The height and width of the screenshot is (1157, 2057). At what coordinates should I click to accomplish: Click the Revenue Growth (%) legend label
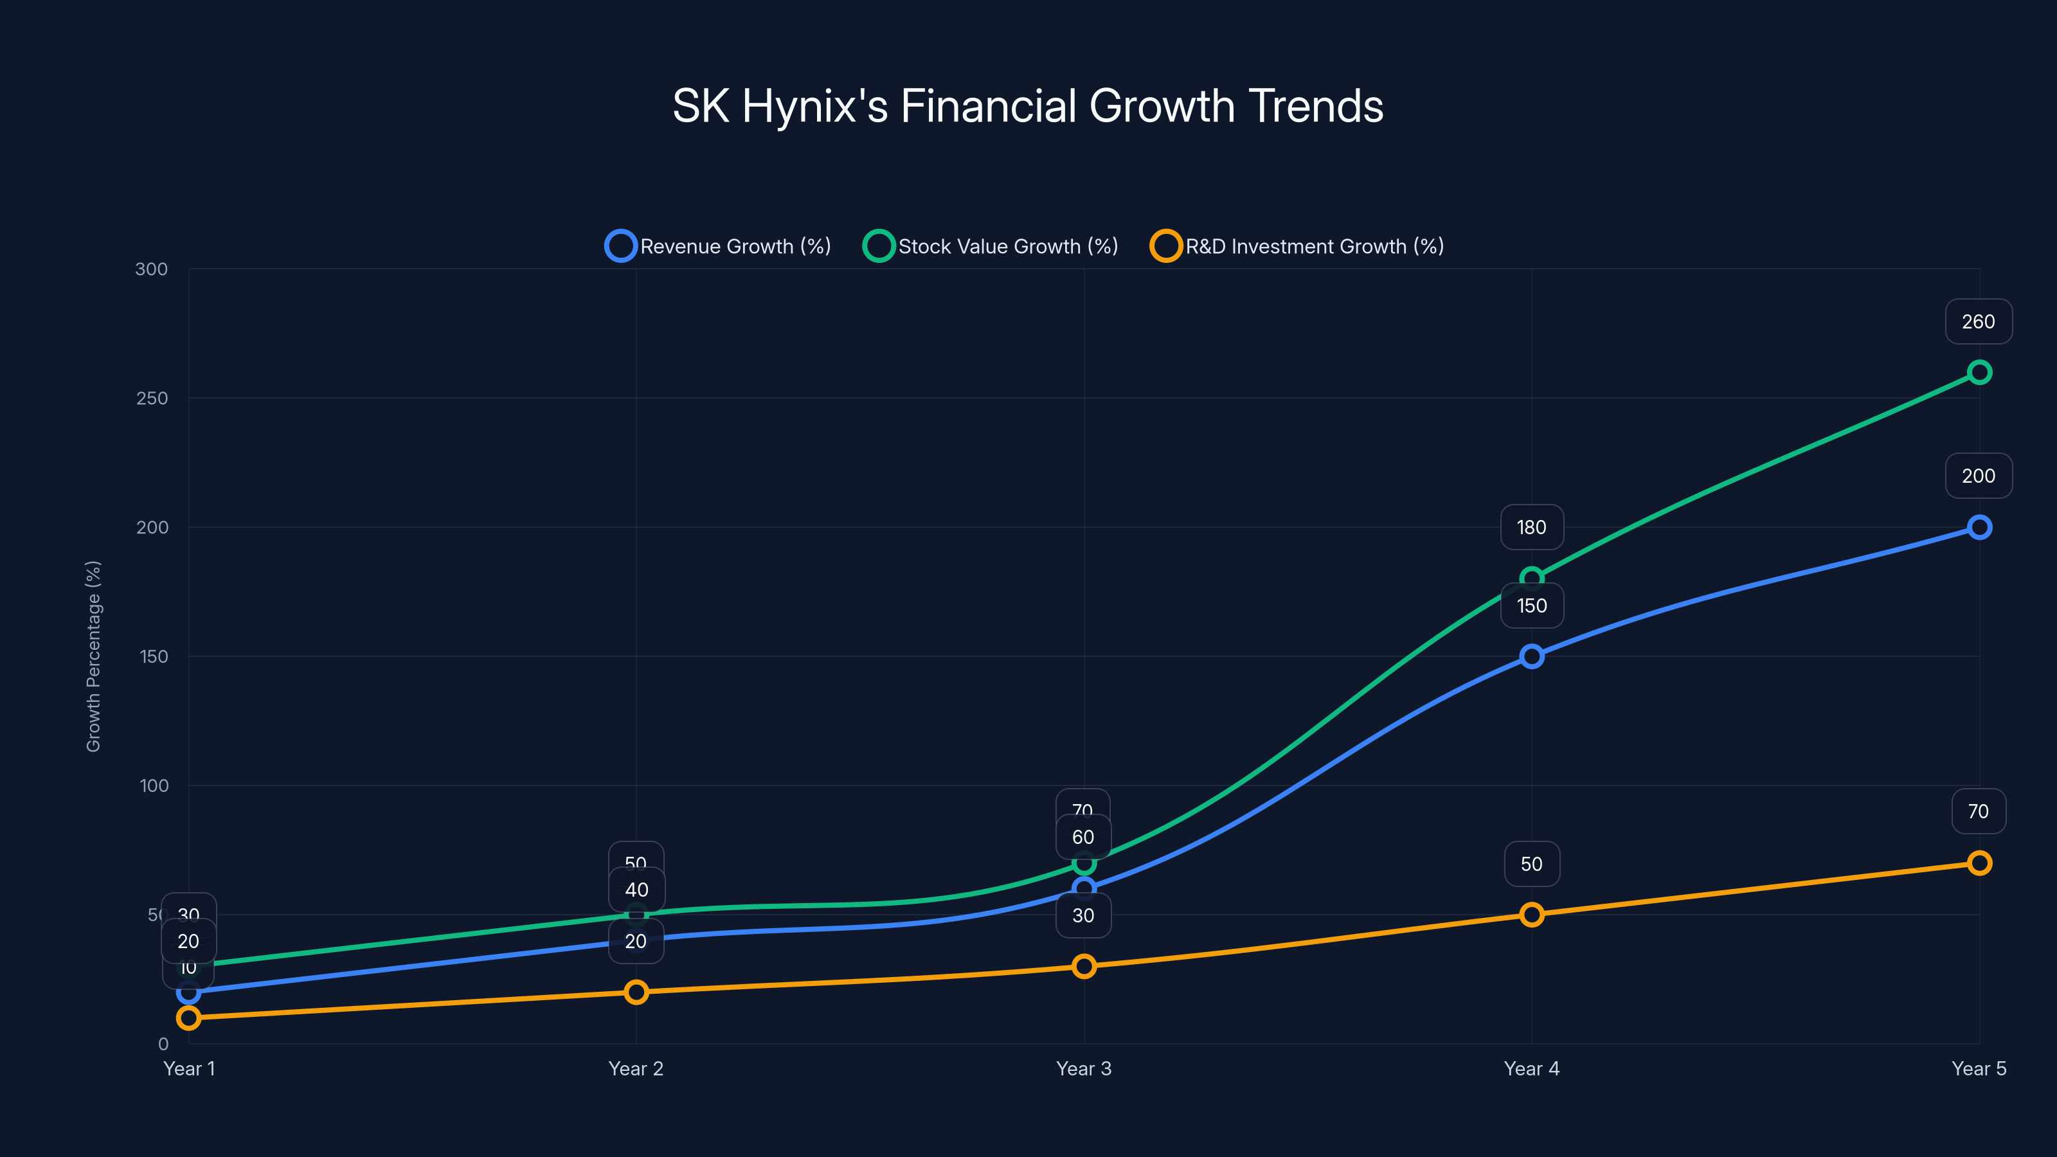click(735, 247)
